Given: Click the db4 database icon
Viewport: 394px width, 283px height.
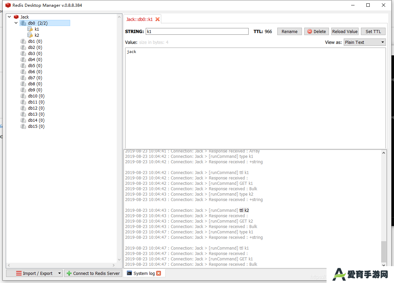Looking at the screenshot, I should (x=23, y=60).
